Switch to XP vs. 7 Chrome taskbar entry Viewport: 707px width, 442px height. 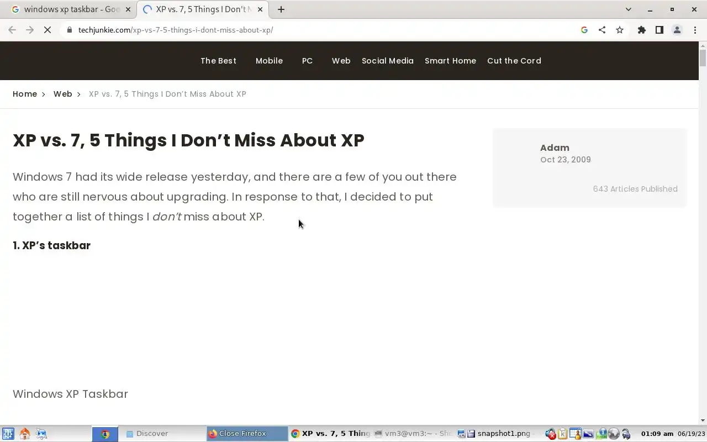330,434
